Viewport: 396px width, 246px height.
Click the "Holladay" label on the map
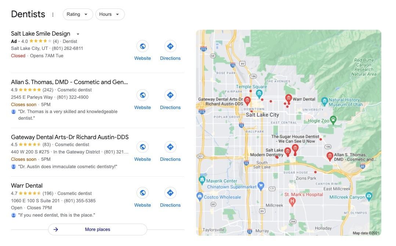point(323,228)
